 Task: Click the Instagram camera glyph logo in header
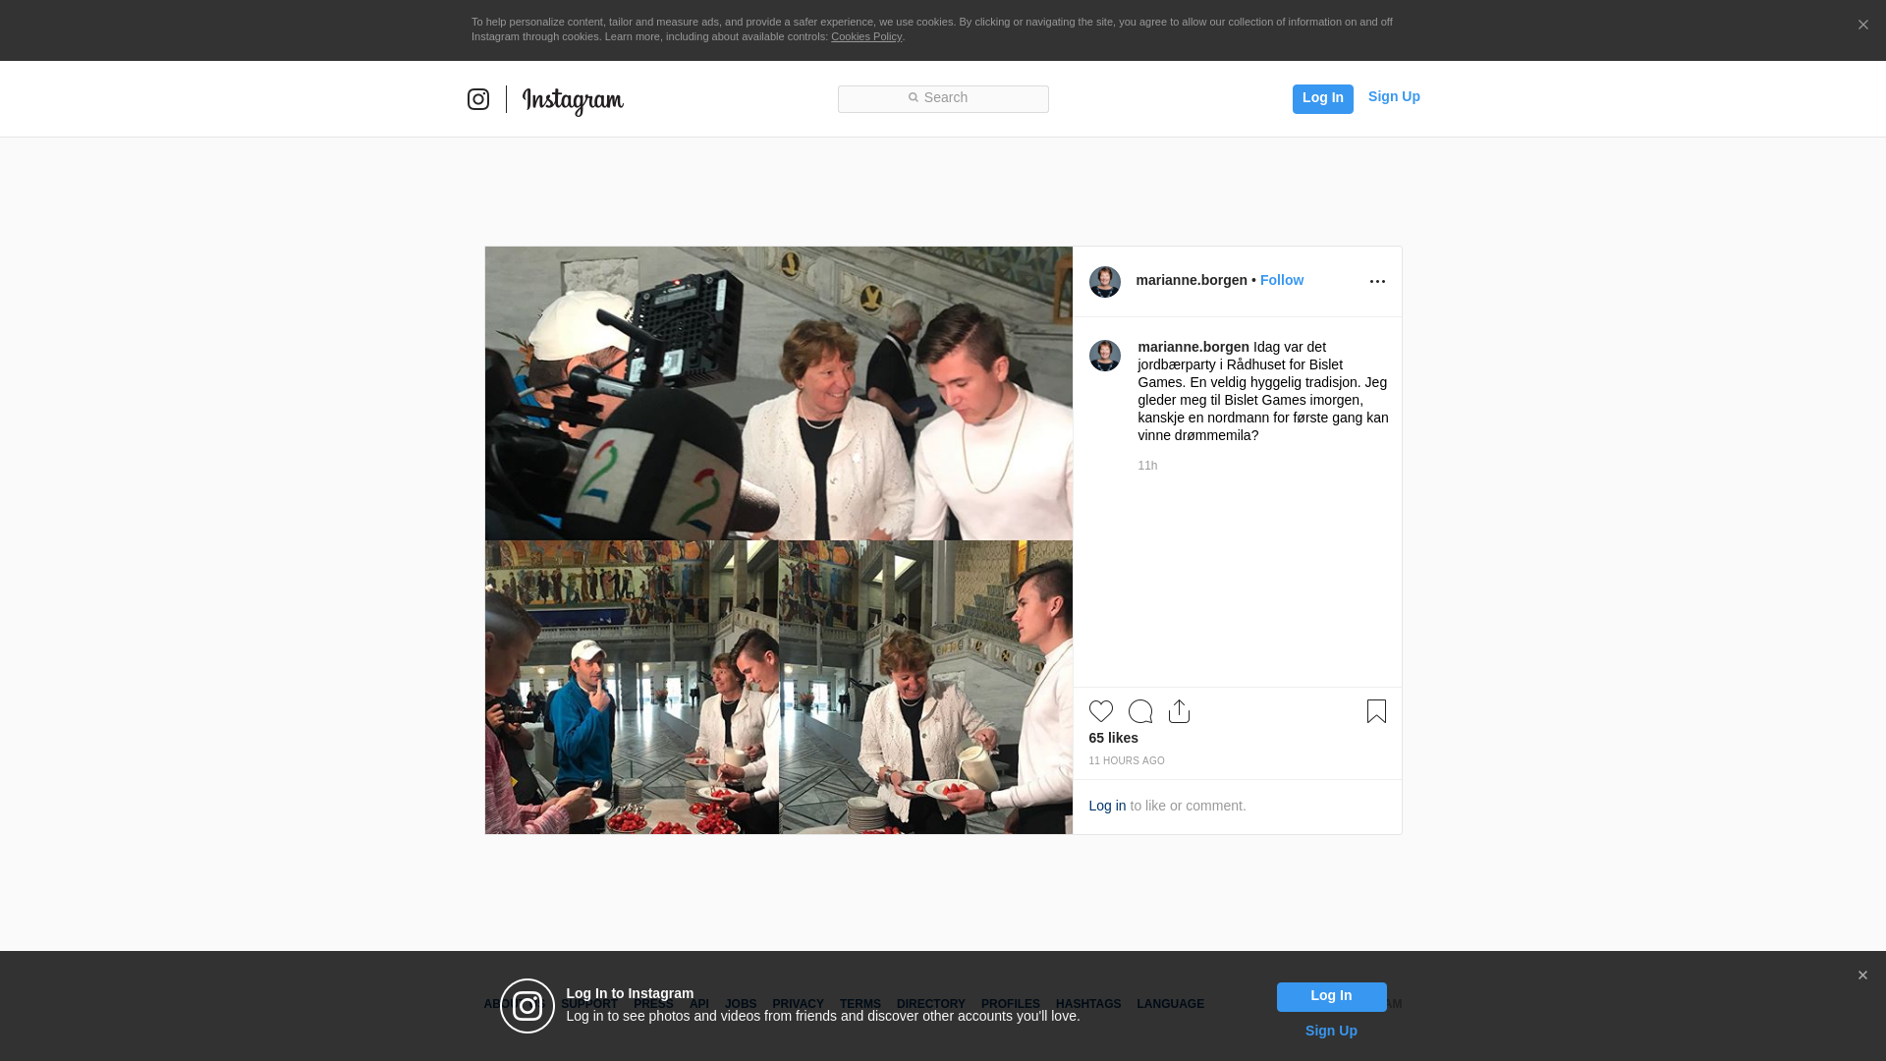pyautogui.click(x=478, y=99)
